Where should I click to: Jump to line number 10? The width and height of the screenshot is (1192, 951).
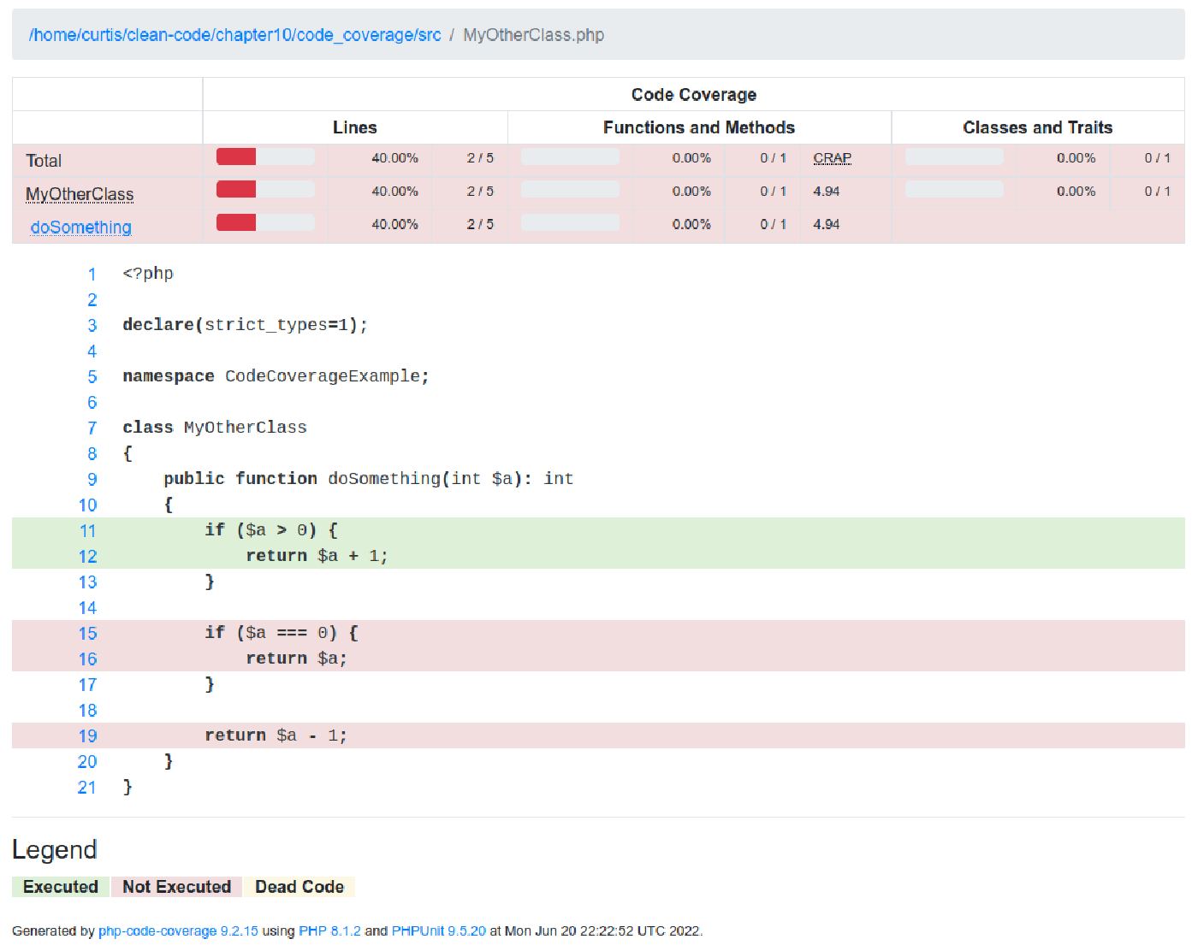click(x=87, y=505)
